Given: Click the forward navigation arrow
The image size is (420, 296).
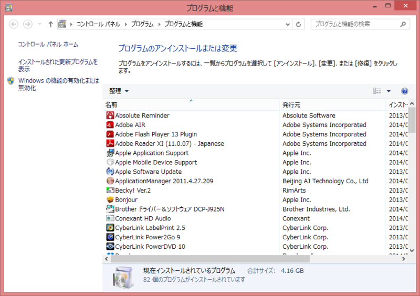Looking at the screenshot, I should 28,24.
